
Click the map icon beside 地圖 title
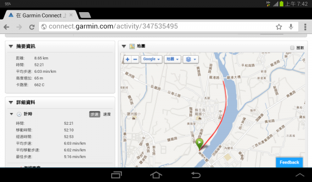(x=132, y=46)
